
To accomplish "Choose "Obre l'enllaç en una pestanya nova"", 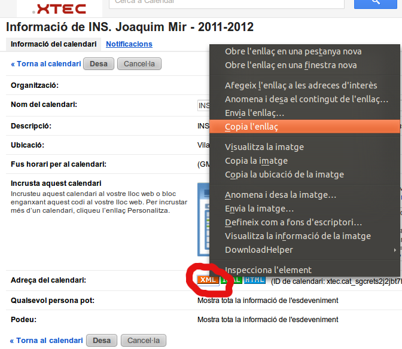I will tap(293, 51).
